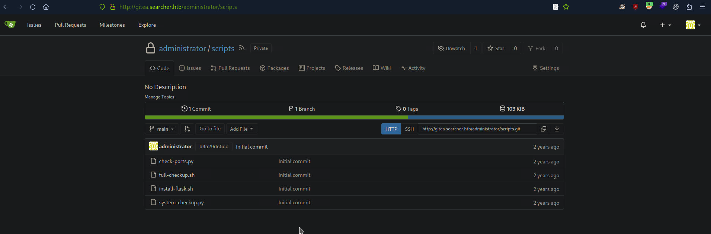
Task: Open the file check-ports.py
Action: [176, 161]
